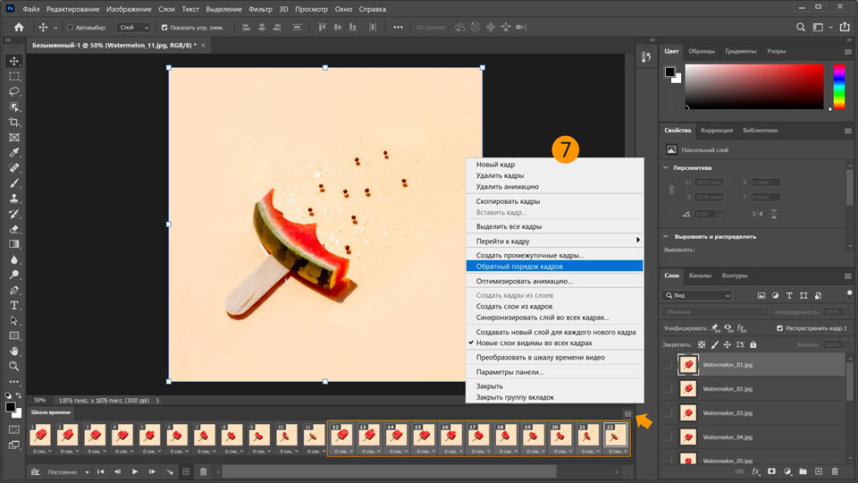Select the Lasso tool
Image resolution: width=858 pixels, height=483 pixels.
pos(14,91)
